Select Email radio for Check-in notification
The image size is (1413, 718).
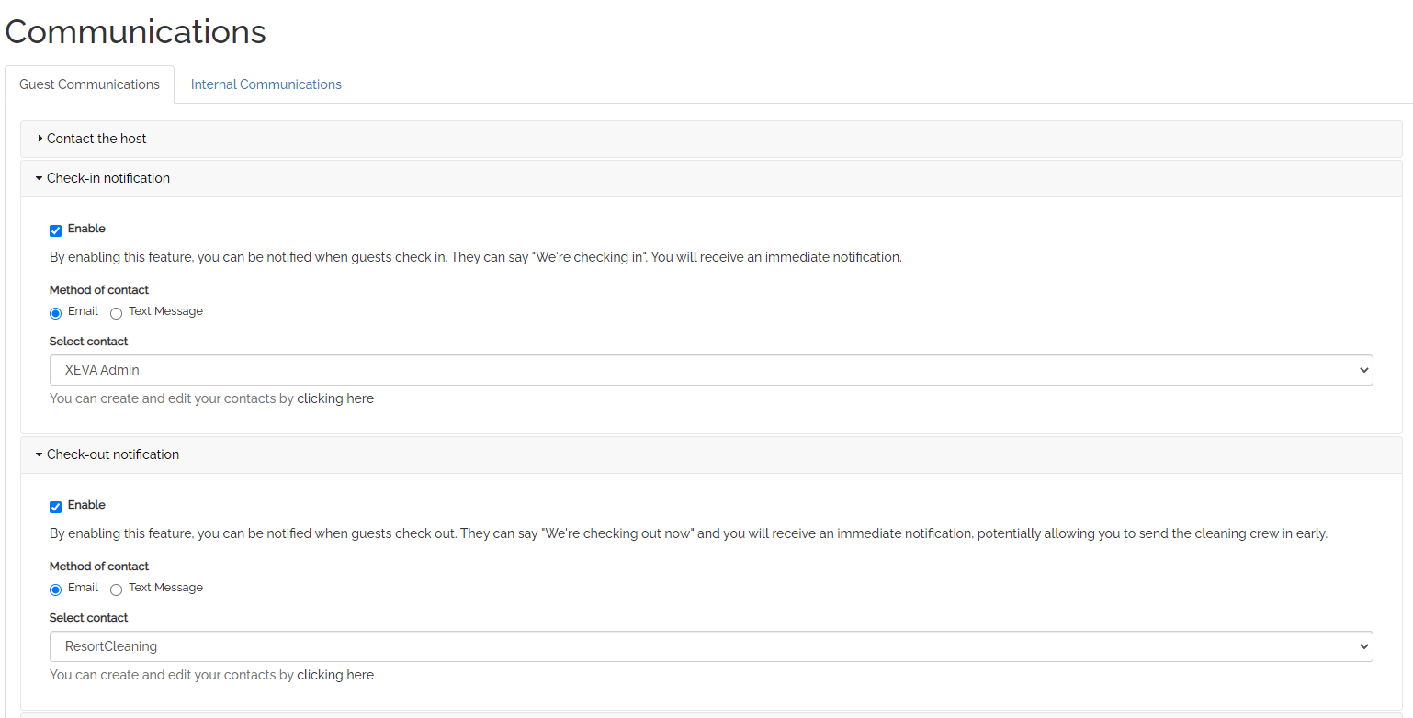[56, 313]
